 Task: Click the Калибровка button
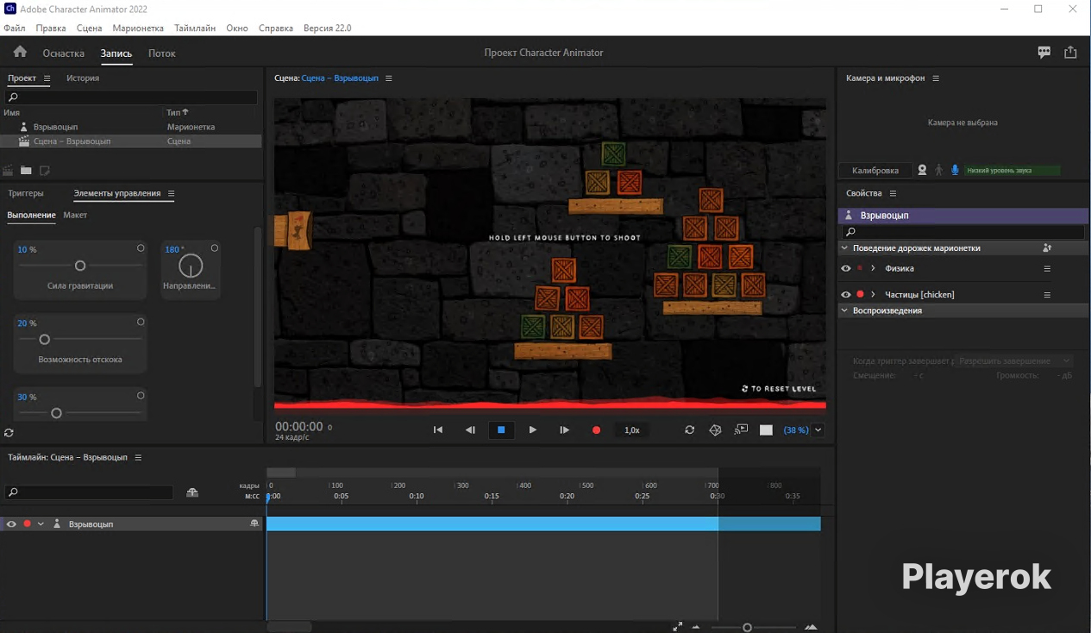pyautogui.click(x=875, y=171)
